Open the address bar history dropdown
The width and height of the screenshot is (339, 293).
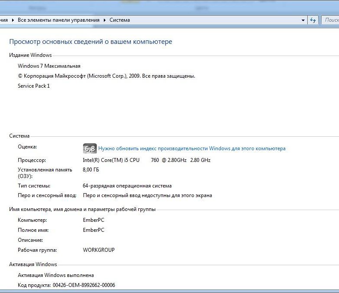303,20
